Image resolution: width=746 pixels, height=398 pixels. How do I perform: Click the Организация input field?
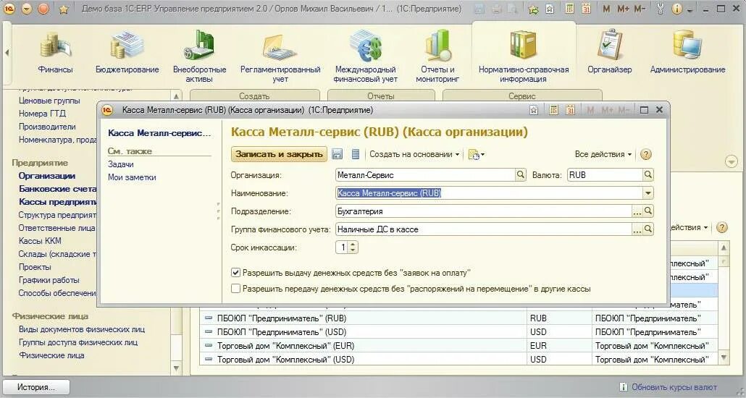pos(425,174)
